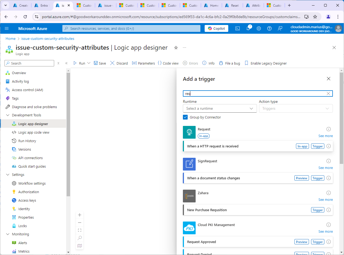Open portal settings gear icon
Screen dimensions: 344x255
pos(259,28)
